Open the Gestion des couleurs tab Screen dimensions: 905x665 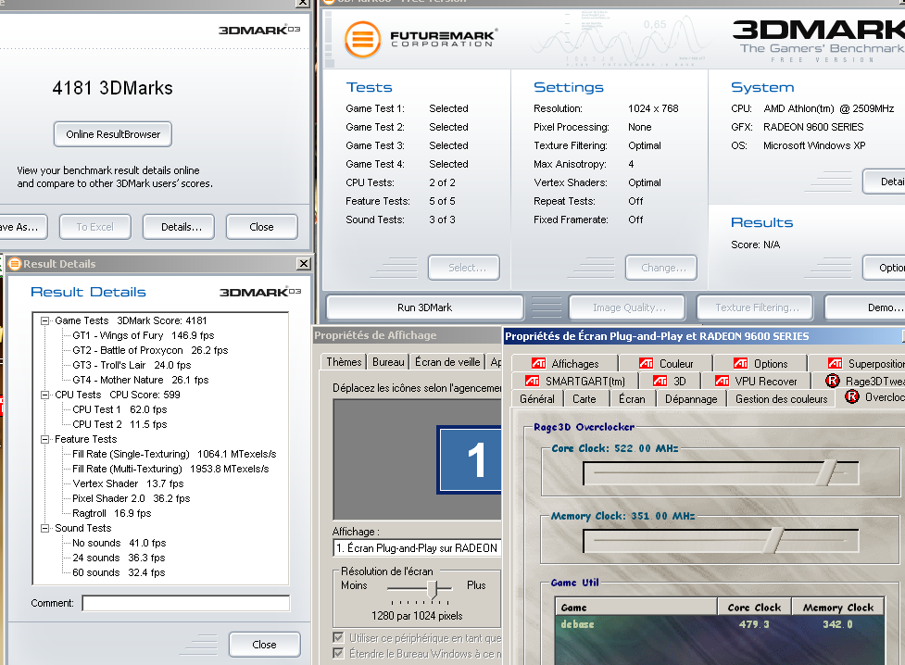coord(782,399)
